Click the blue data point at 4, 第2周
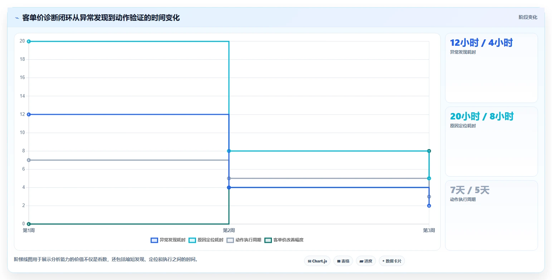The image size is (552, 280). (x=229, y=187)
